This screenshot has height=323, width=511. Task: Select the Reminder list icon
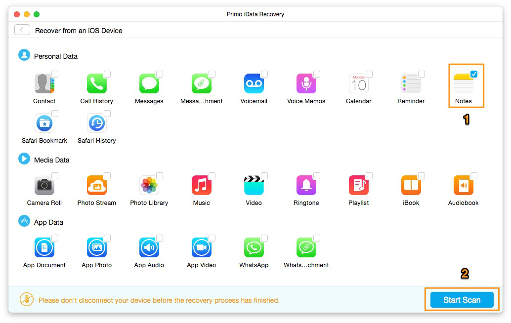click(x=411, y=83)
